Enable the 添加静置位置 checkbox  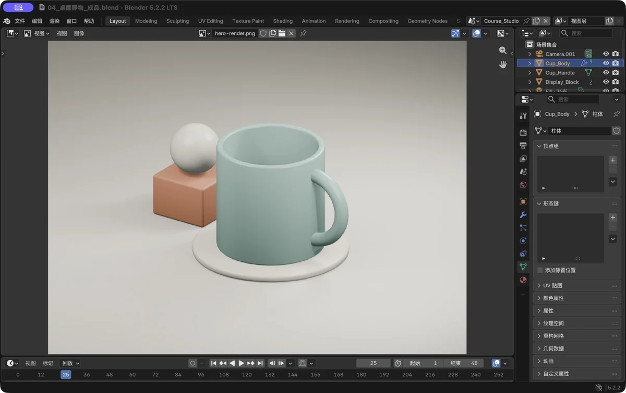coord(540,270)
